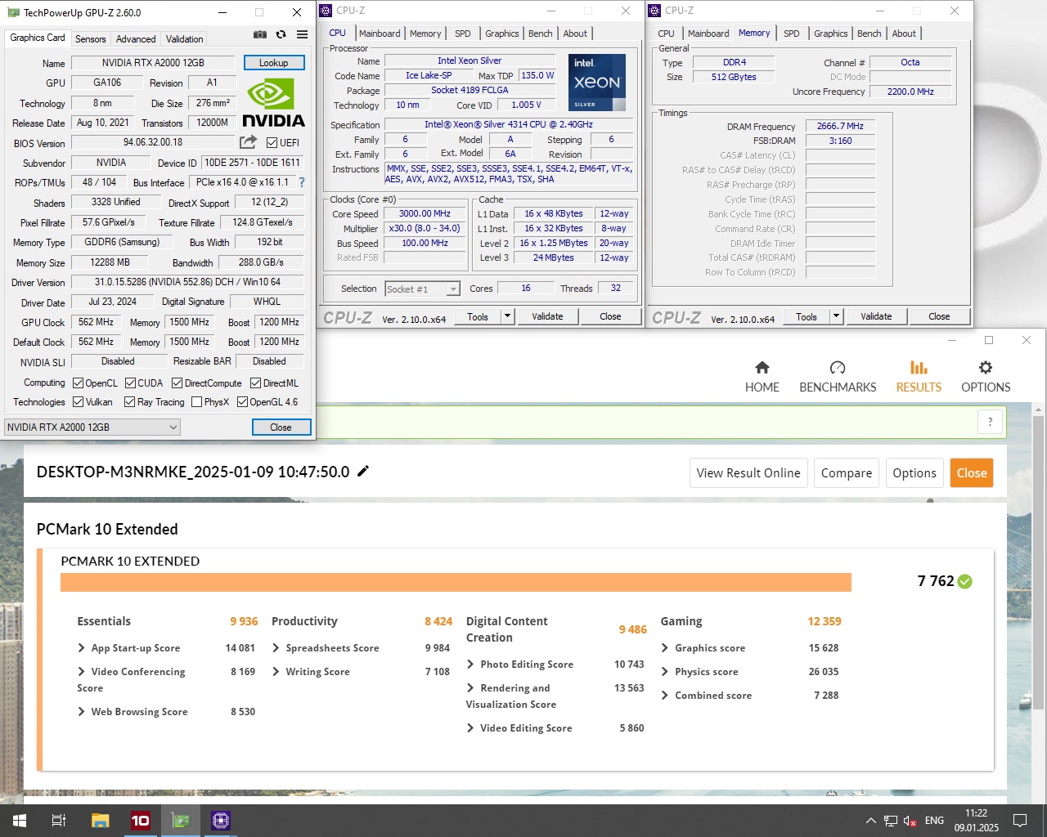Open Task View on the taskbar
The image size is (1047, 837).
(x=59, y=820)
